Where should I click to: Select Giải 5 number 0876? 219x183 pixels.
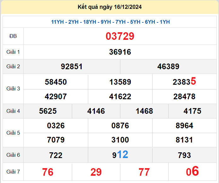coord(120,125)
